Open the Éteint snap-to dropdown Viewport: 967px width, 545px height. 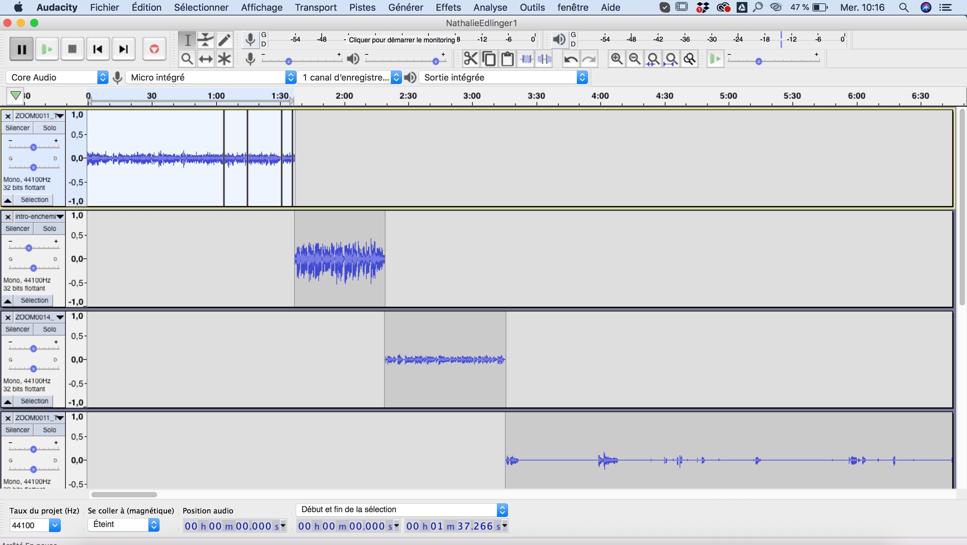[x=123, y=525]
